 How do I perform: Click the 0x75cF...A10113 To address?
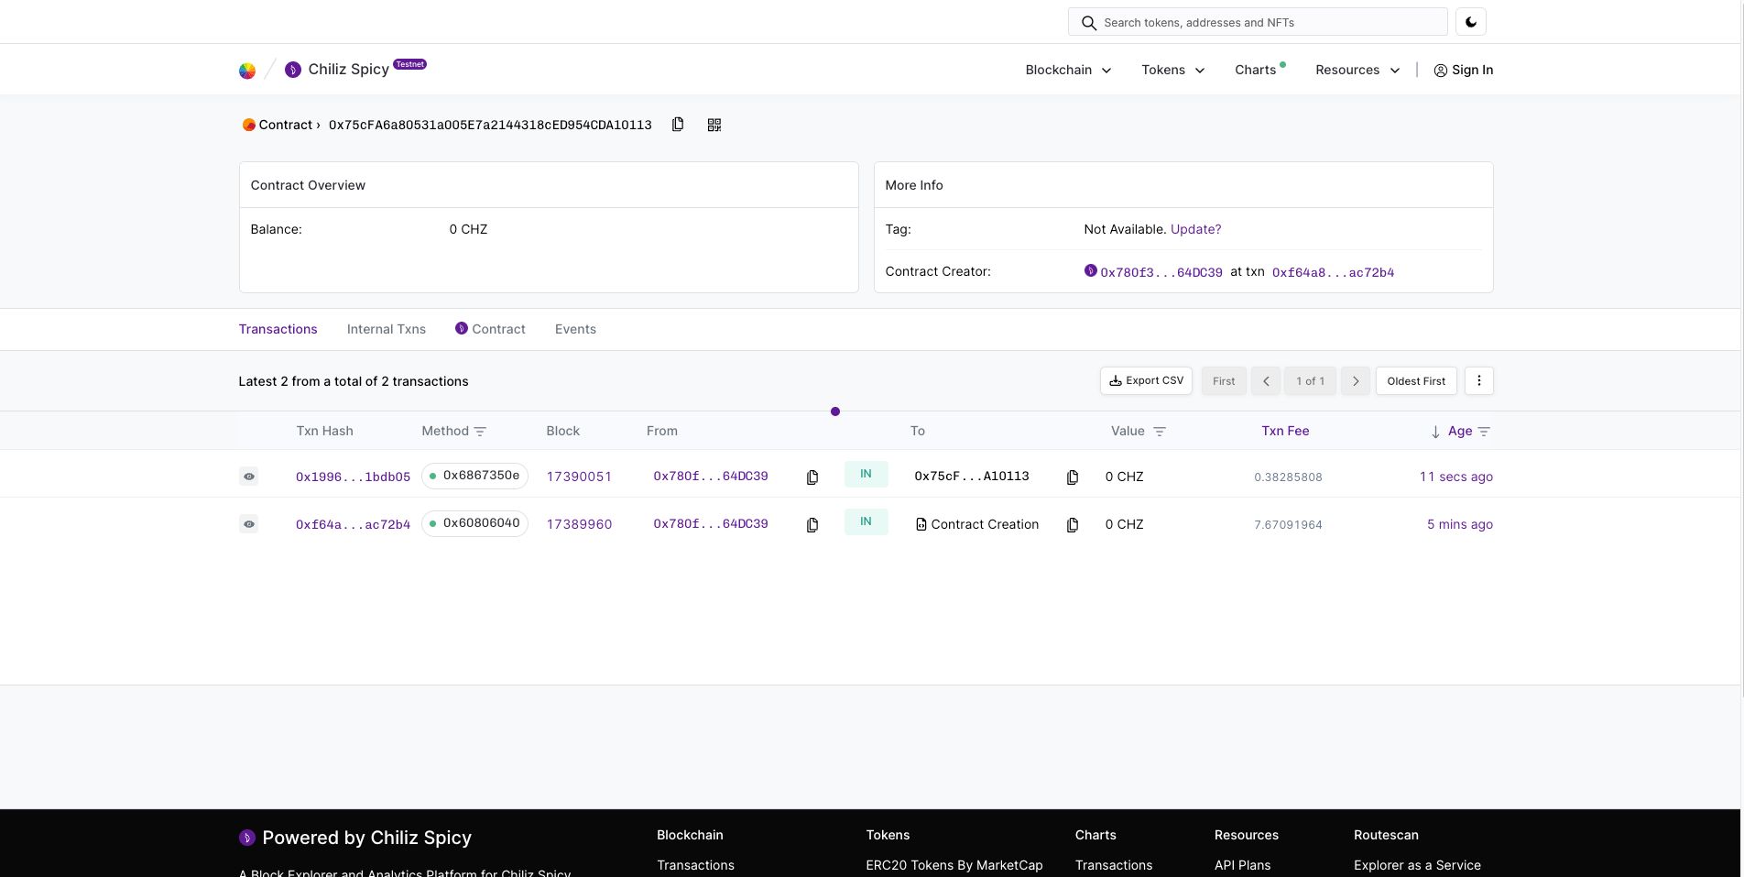click(x=972, y=477)
